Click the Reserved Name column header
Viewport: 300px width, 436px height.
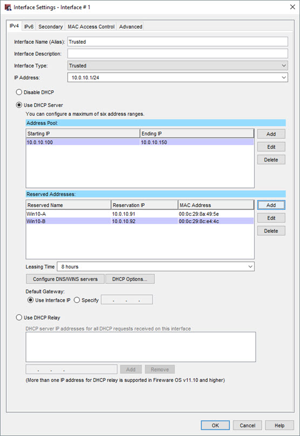point(69,205)
